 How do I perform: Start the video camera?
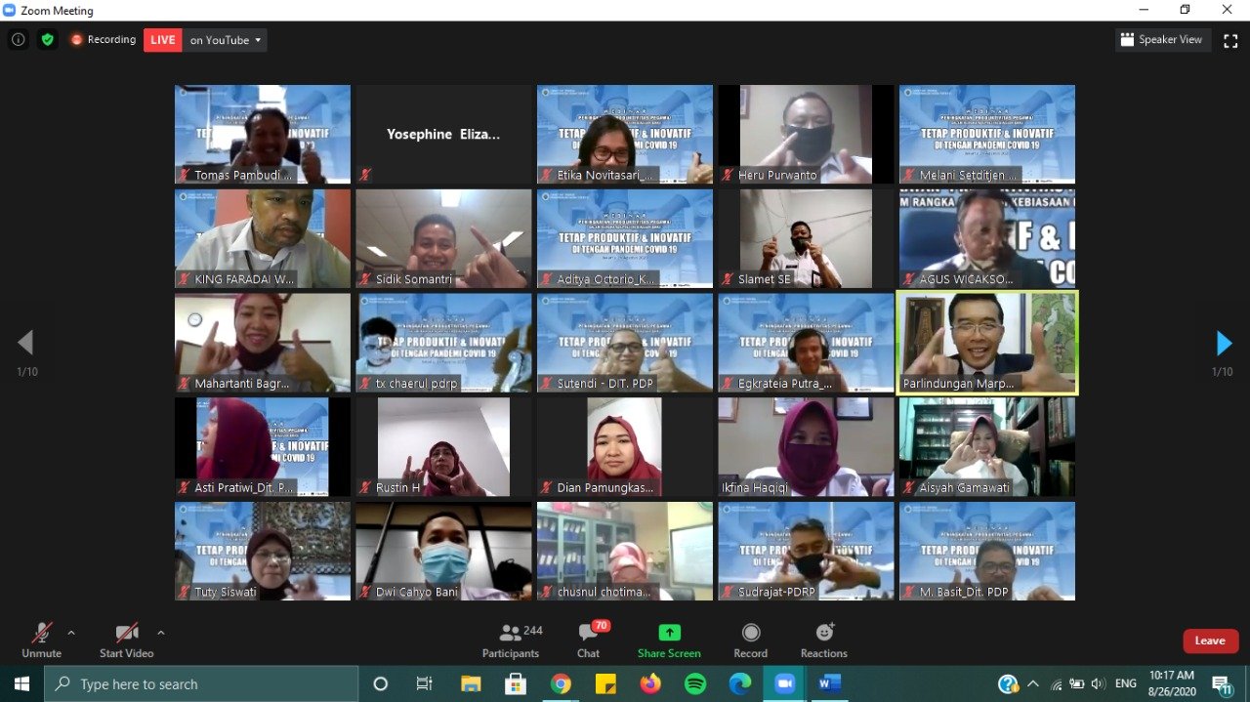coord(126,640)
